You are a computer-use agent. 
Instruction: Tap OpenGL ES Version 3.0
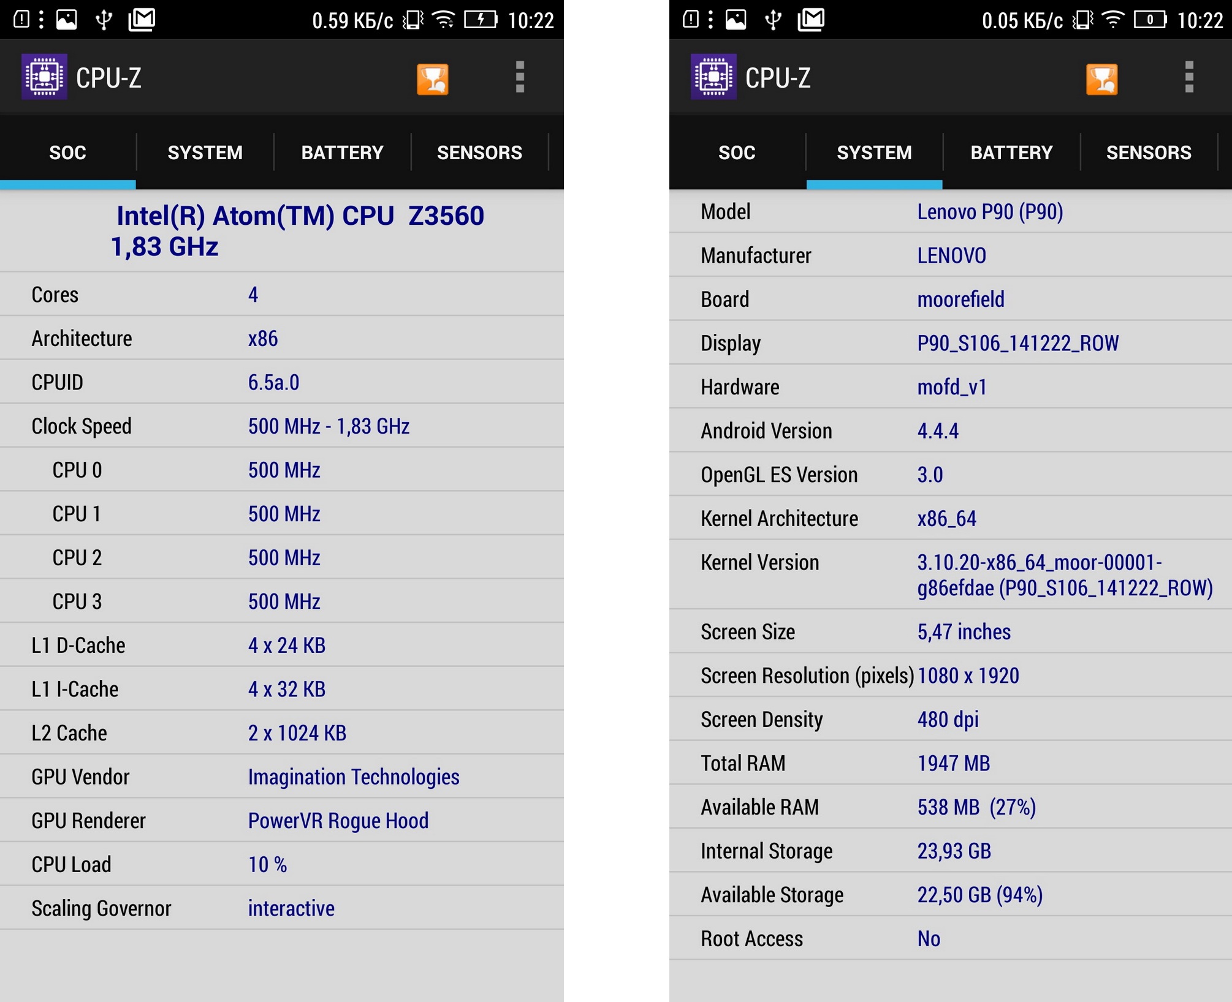[x=930, y=475]
